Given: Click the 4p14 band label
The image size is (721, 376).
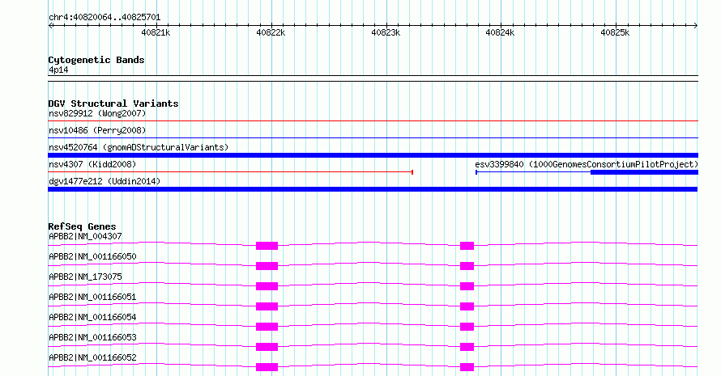Looking at the screenshot, I should [x=58, y=70].
